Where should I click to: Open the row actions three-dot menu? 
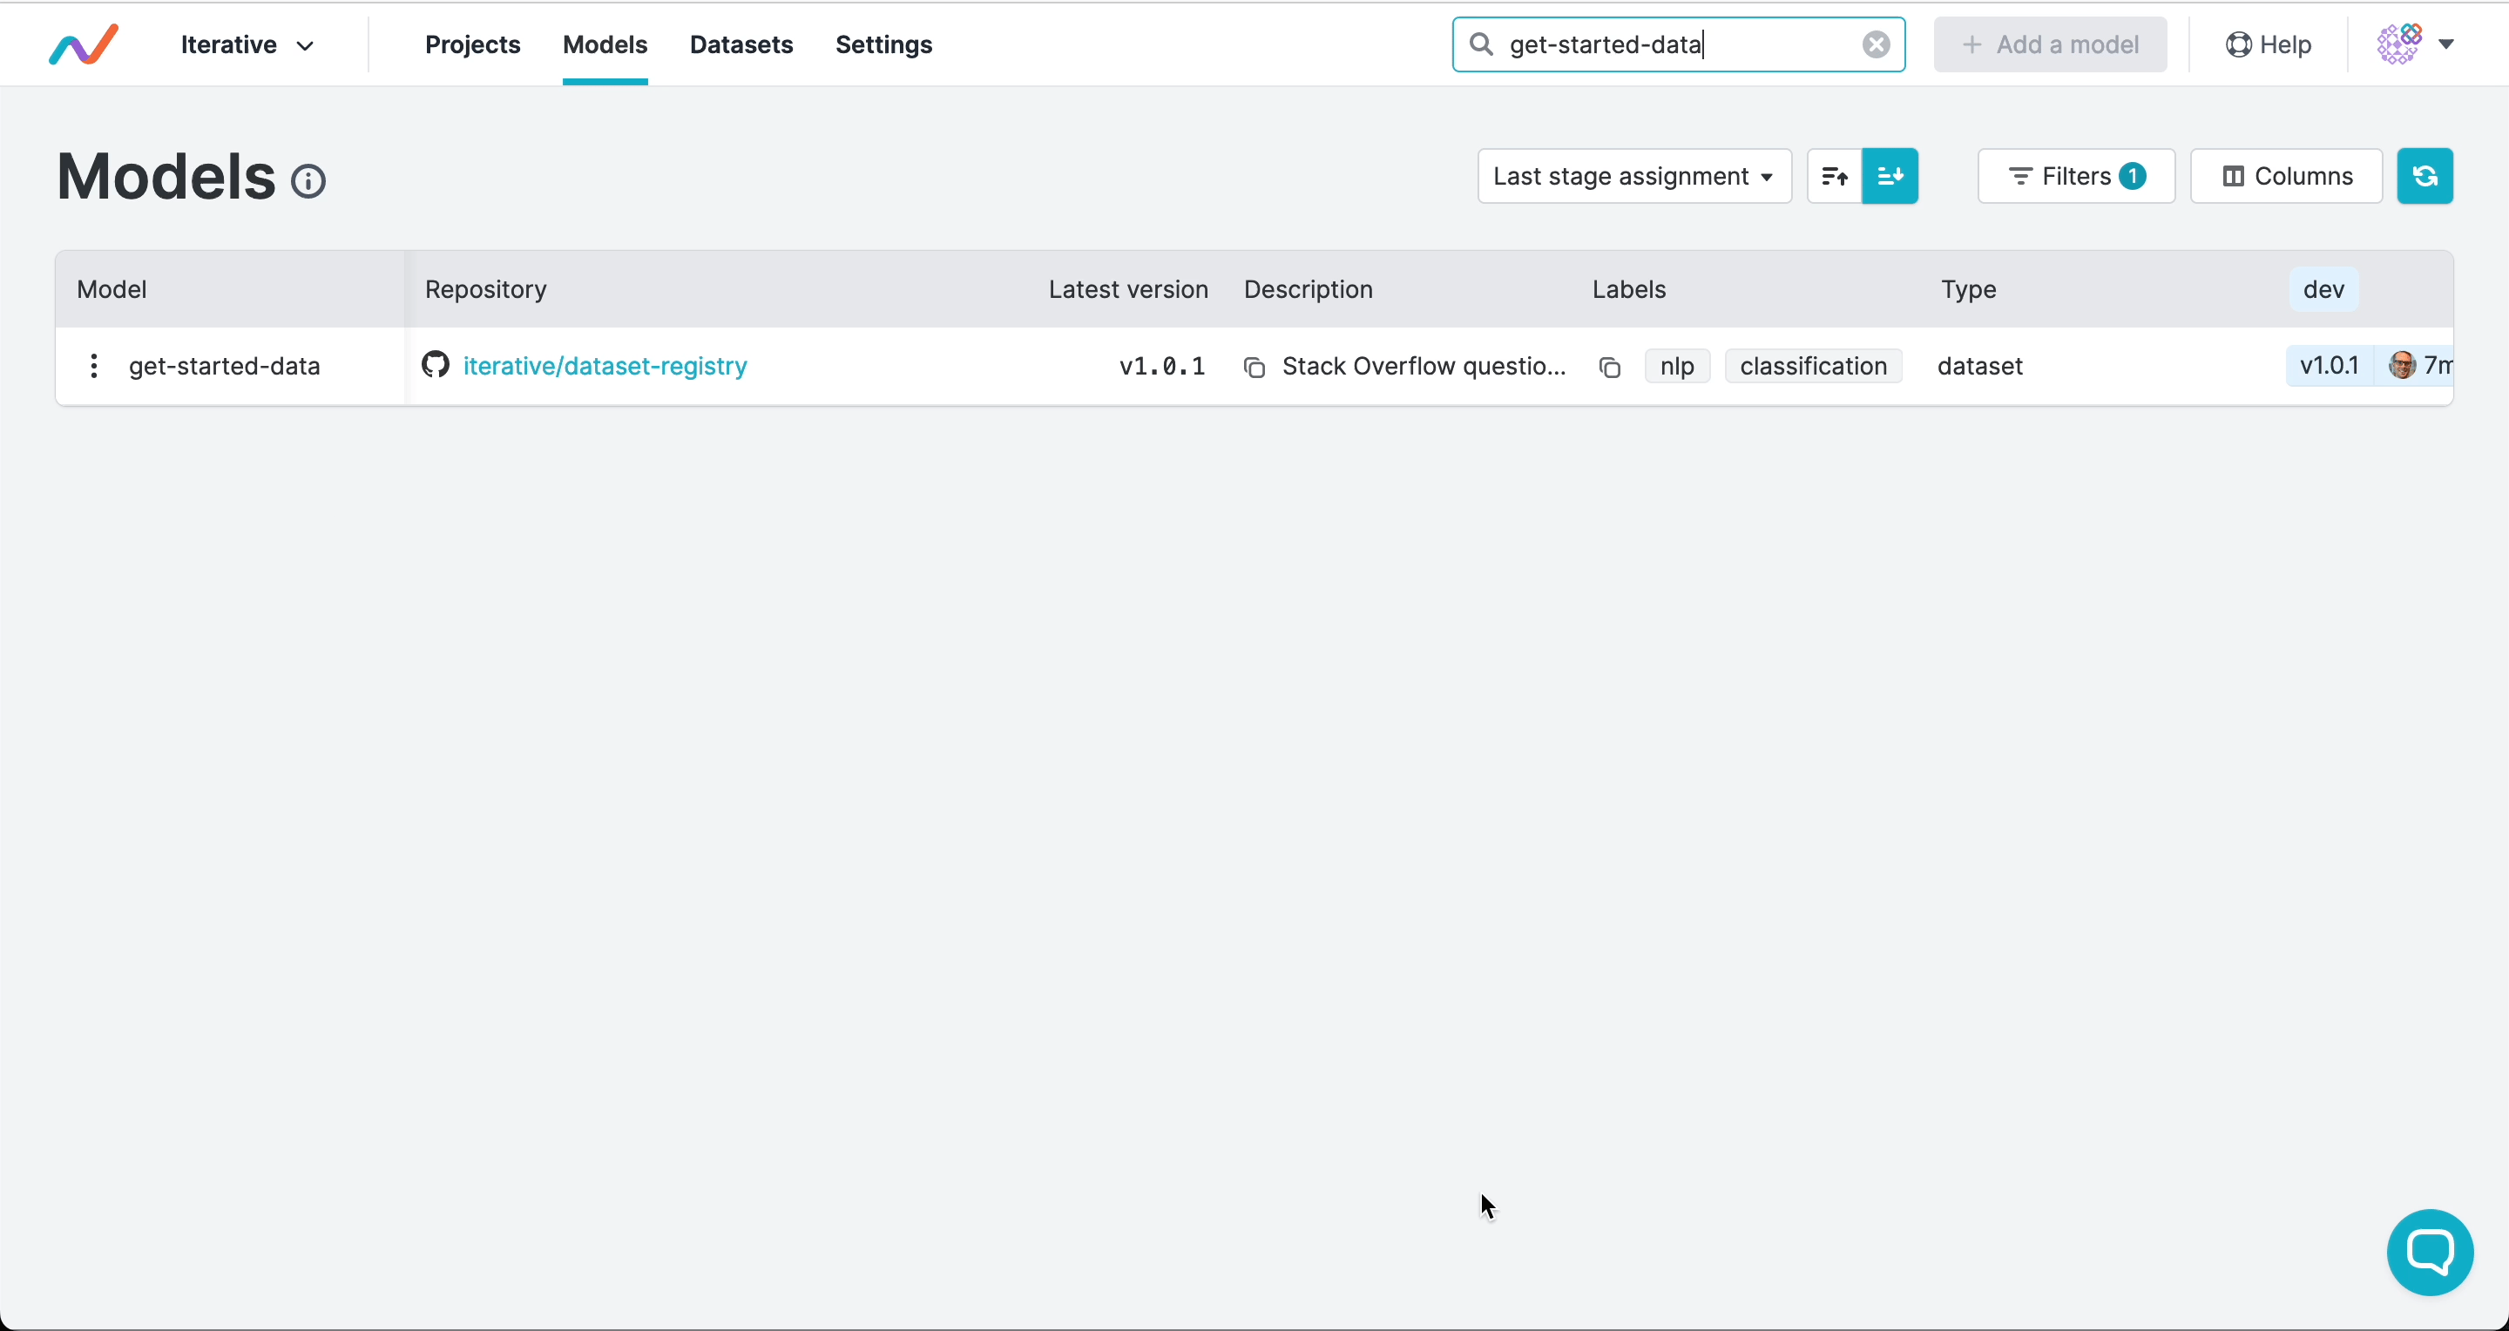[93, 365]
